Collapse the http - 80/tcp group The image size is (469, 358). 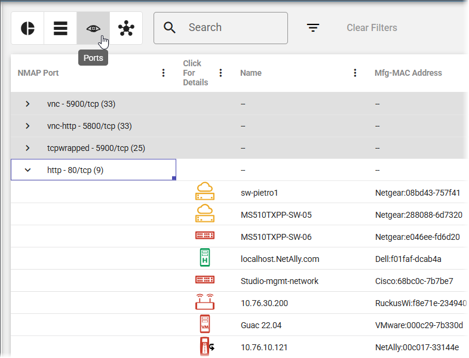[x=27, y=170]
